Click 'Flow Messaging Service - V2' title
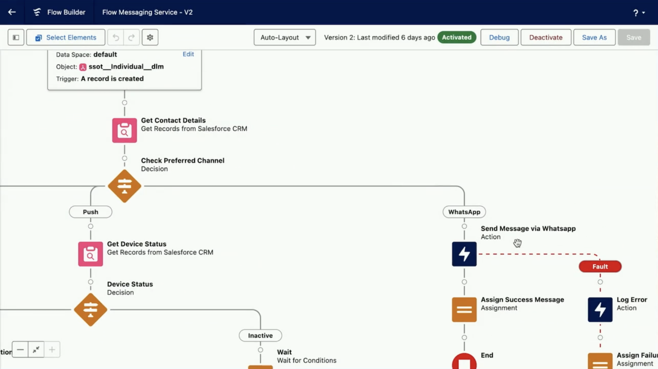The image size is (658, 369). tap(147, 12)
